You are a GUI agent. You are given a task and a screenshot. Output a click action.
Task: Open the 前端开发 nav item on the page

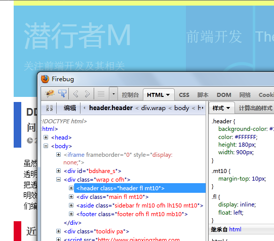pos(214,37)
